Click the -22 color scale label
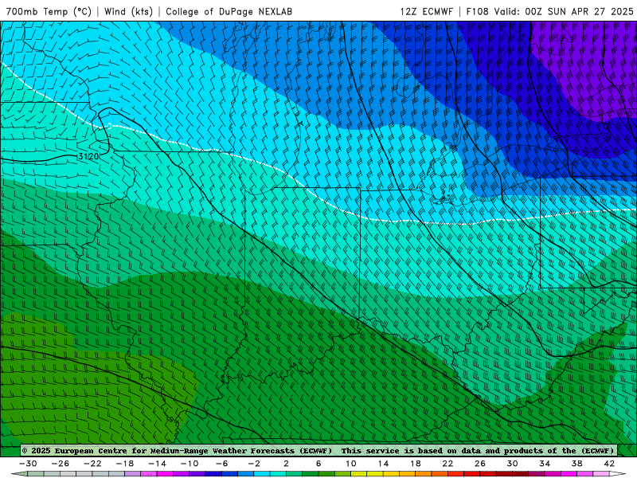Viewport: 637px width, 478px height. tap(92, 464)
